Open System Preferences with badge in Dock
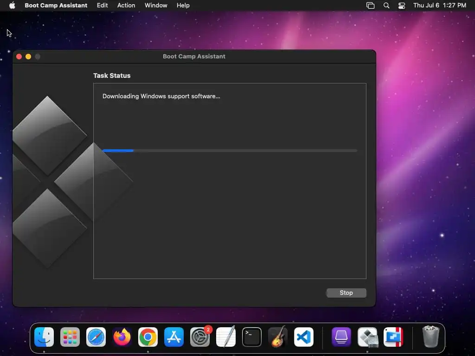The width and height of the screenshot is (475, 356). tap(200, 337)
